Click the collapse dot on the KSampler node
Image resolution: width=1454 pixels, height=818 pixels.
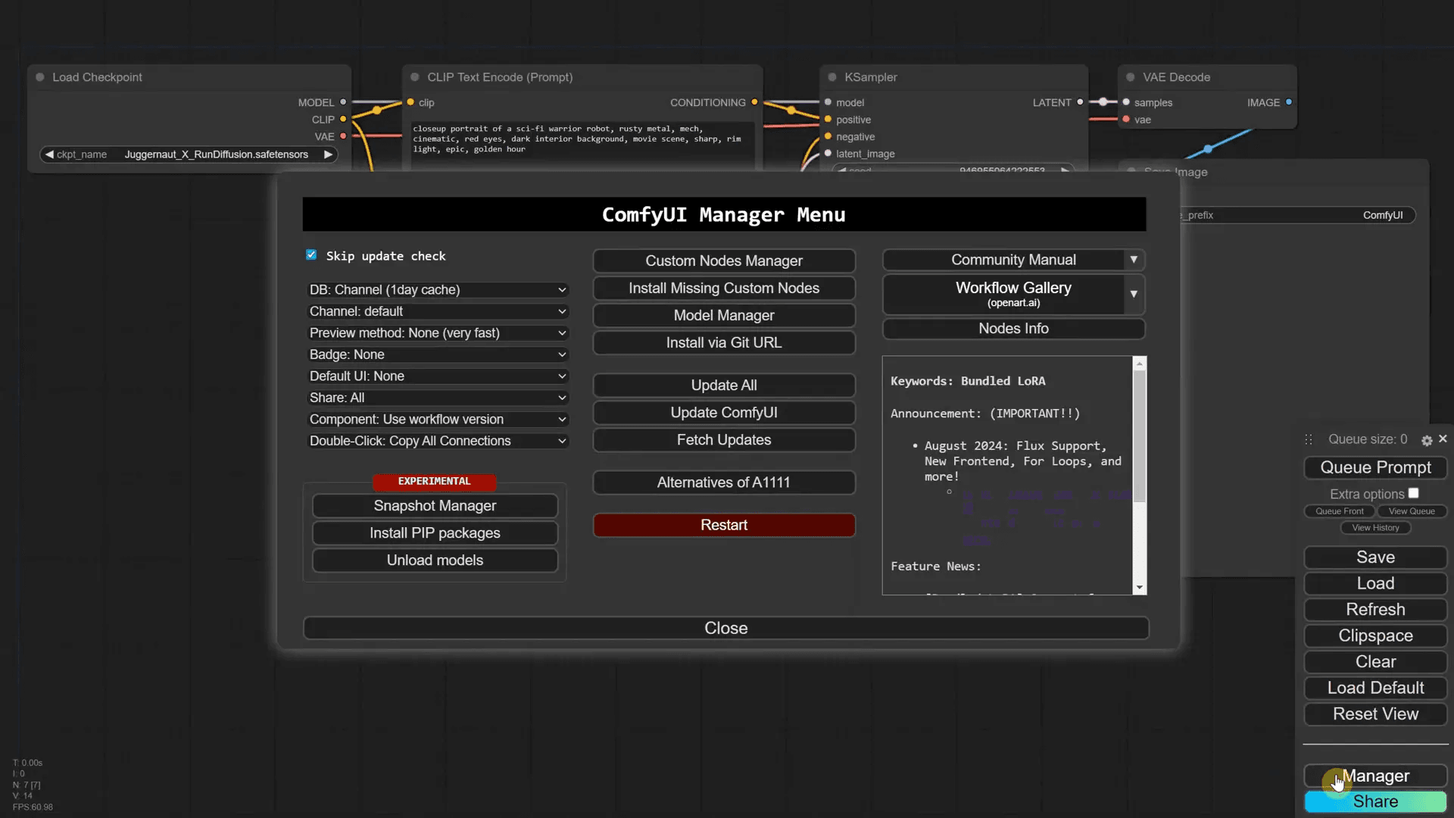832,76
